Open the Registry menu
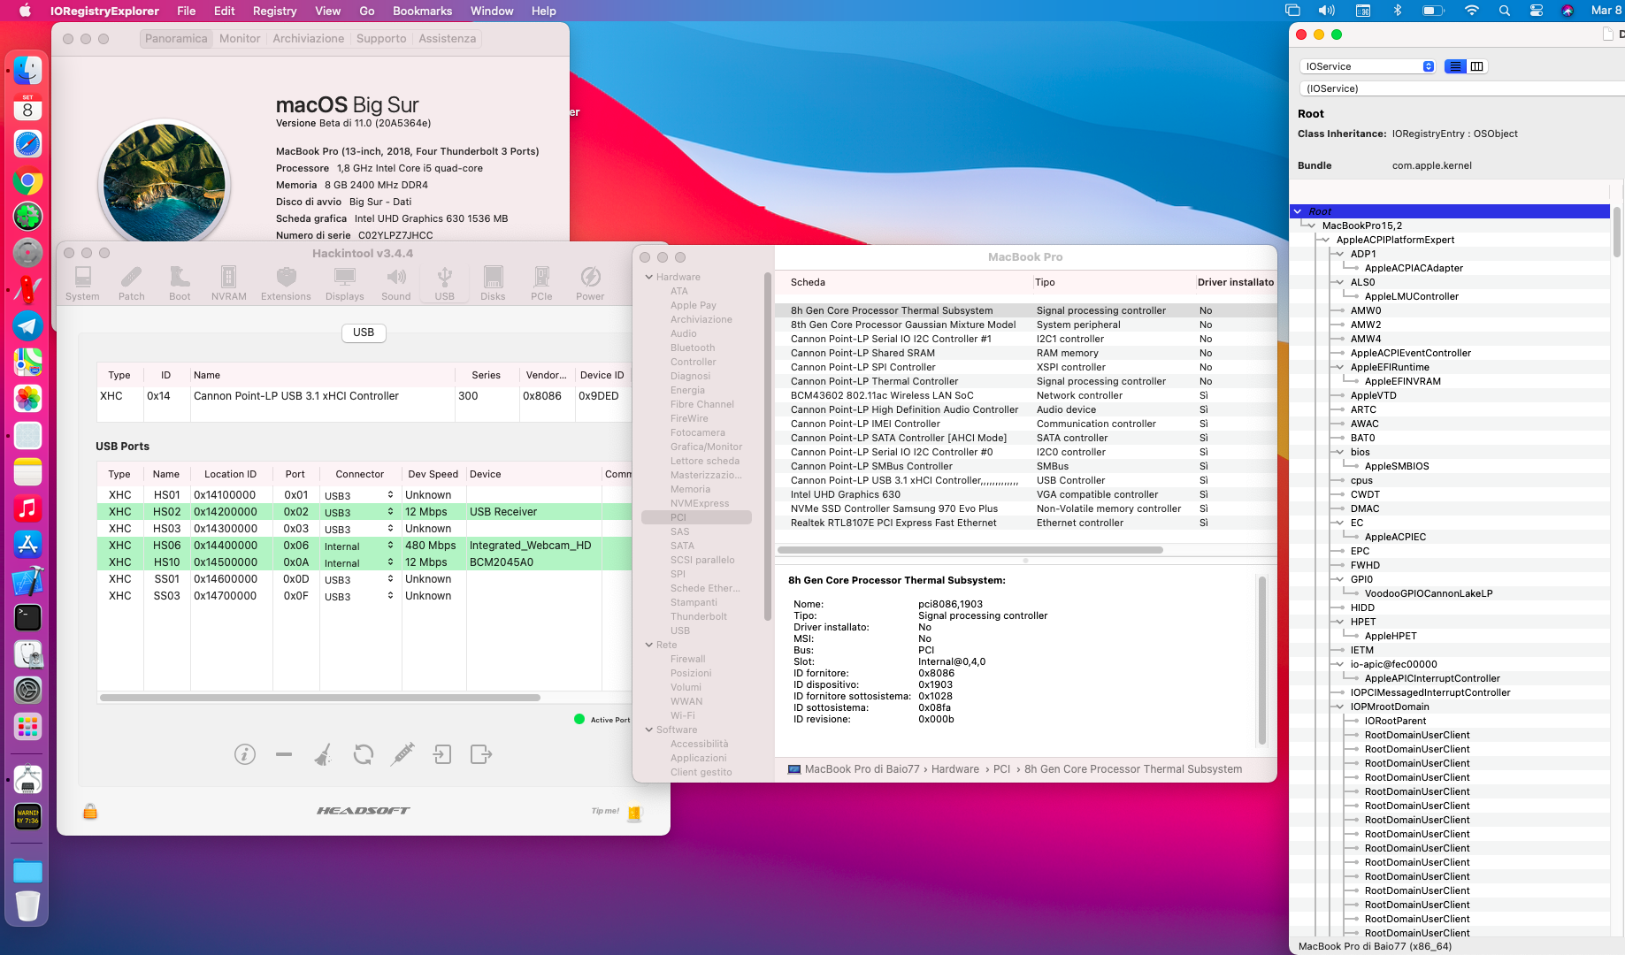This screenshot has height=955, width=1625. pos(274,11)
